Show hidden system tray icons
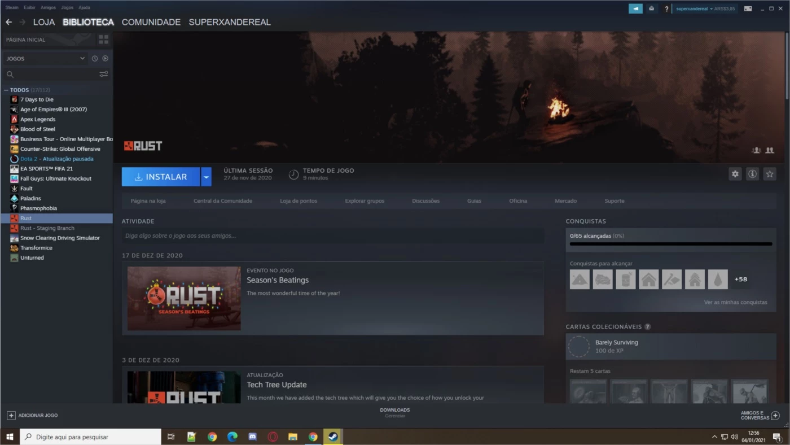Viewport: 790px width, 445px height. [714, 437]
